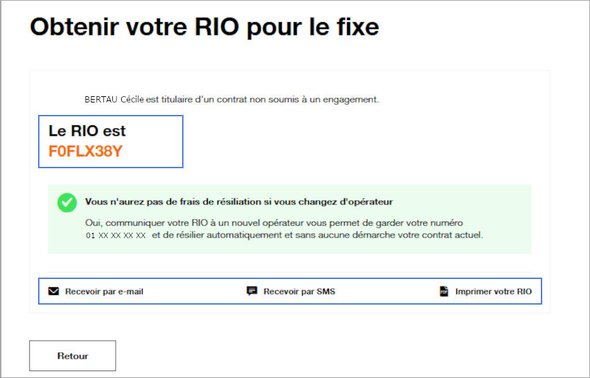Choose Recevoir par SMS
This screenshot has height=378, width=590.
click(x=299, y=291)
